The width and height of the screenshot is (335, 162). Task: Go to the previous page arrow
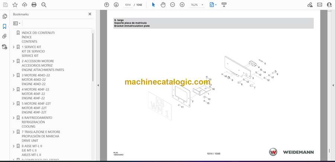tap(106, 4)
